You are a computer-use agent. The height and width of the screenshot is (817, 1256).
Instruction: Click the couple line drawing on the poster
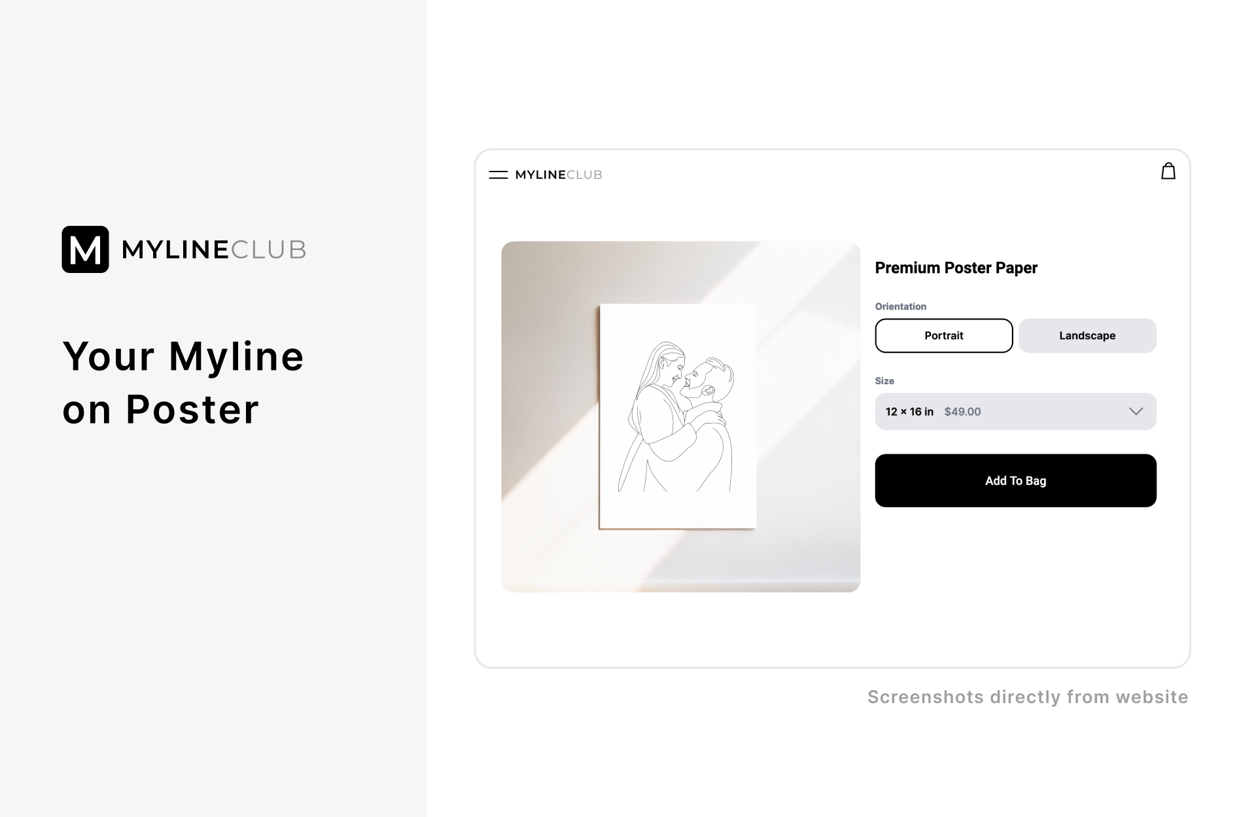(676, 416)
